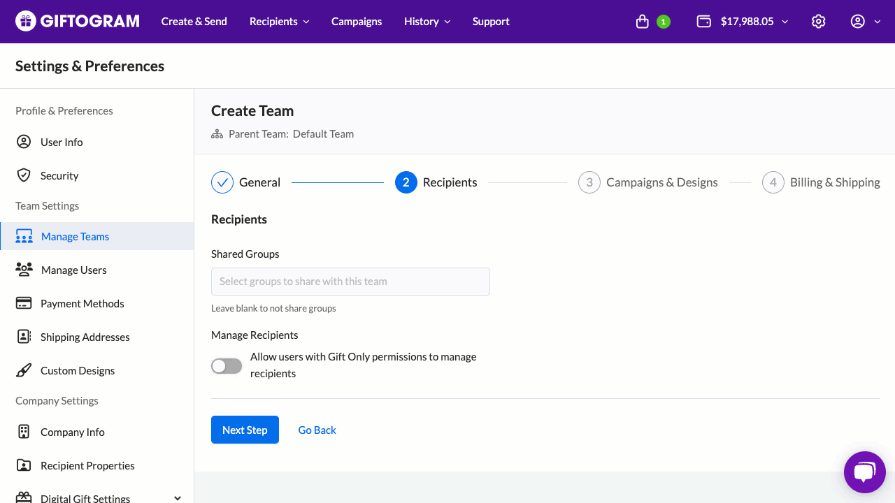Open the user account profile dropdown

[x=865, y=22]
